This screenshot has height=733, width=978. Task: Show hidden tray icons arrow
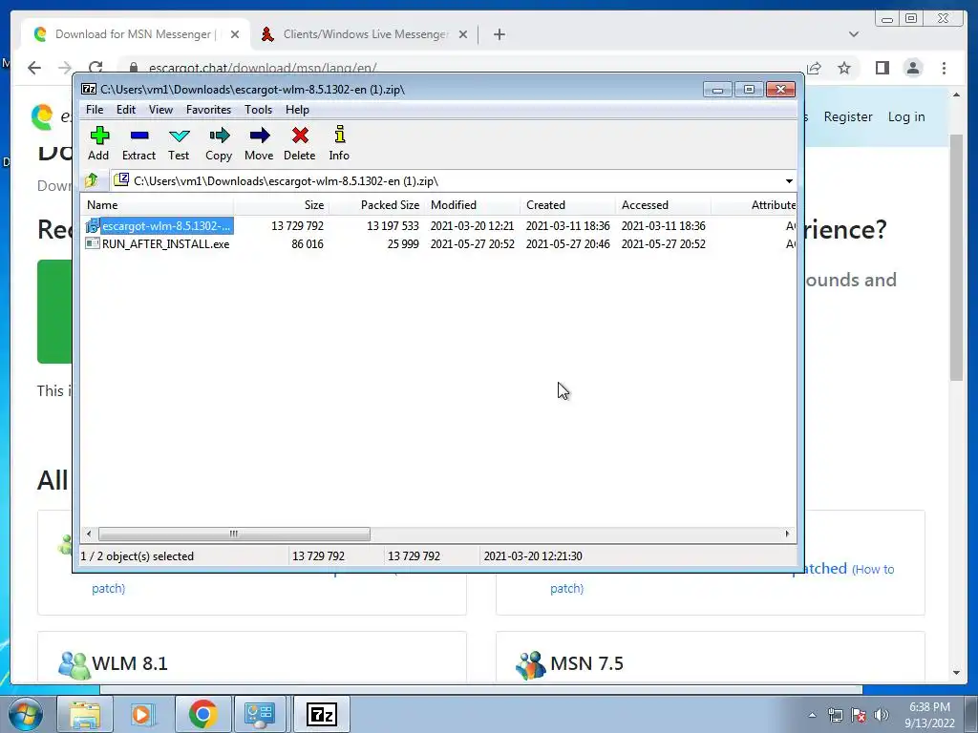coord(812,715)
